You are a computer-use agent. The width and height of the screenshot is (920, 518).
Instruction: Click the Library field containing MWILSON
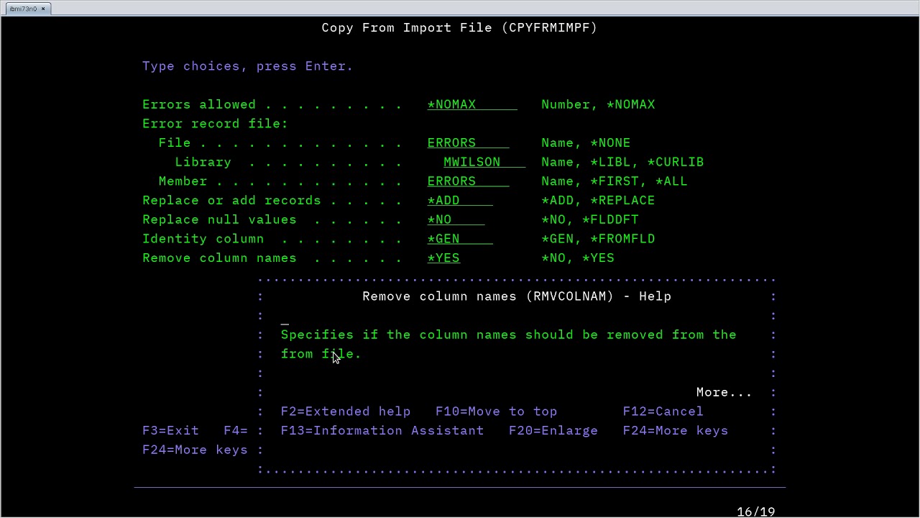pos(484,163)
